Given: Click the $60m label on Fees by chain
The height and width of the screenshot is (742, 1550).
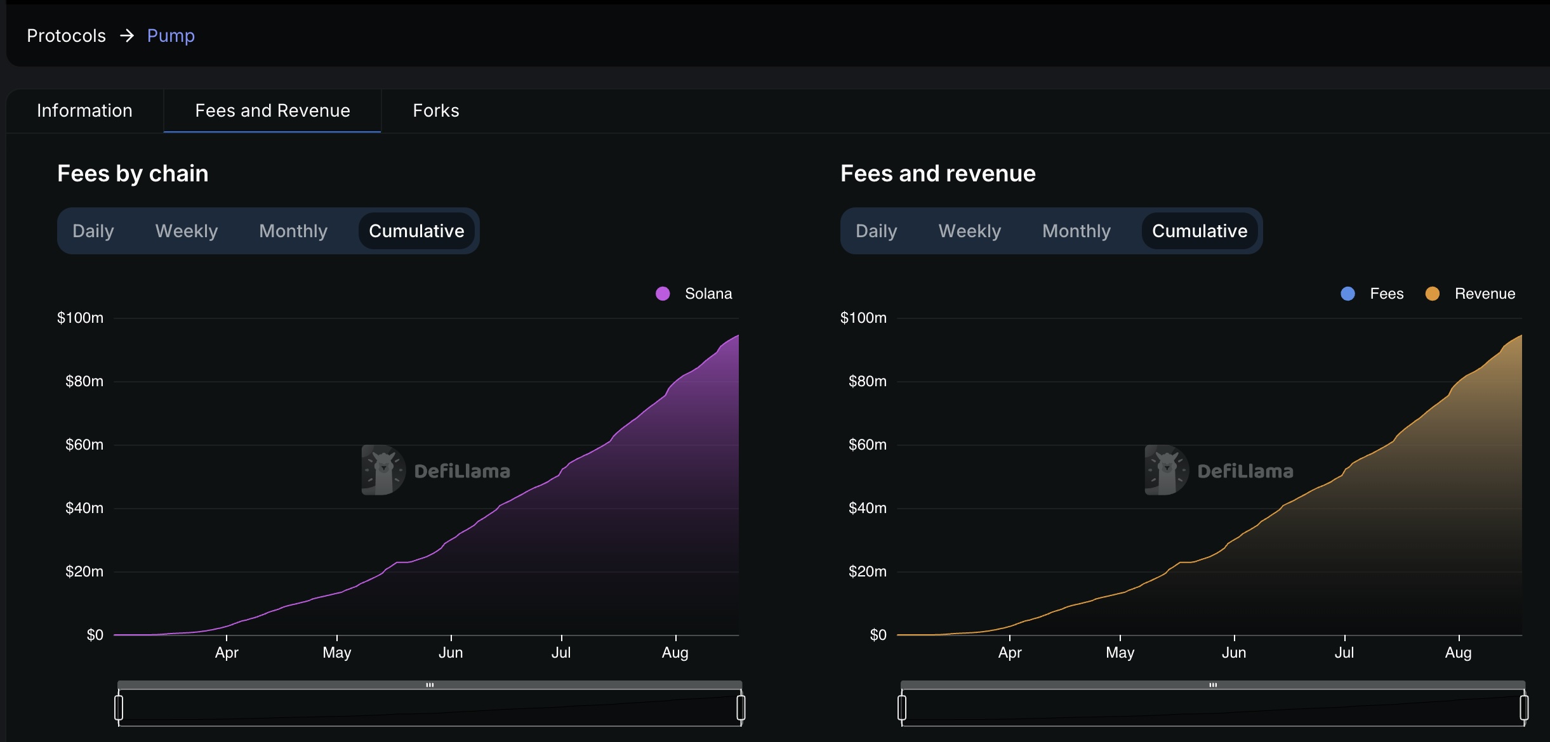Looking at the screenshot, I should click(84, 445).
